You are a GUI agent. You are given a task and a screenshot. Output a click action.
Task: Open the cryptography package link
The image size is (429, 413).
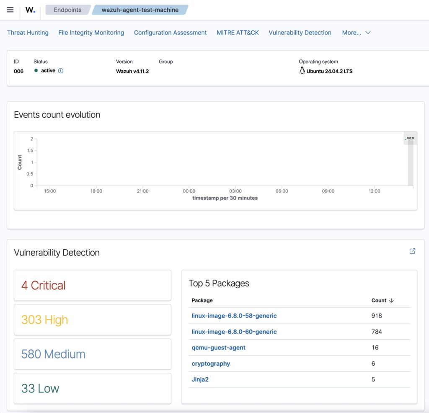(211, 364)
